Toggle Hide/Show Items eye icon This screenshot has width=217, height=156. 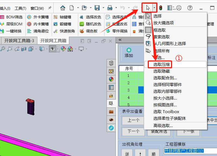52,49
